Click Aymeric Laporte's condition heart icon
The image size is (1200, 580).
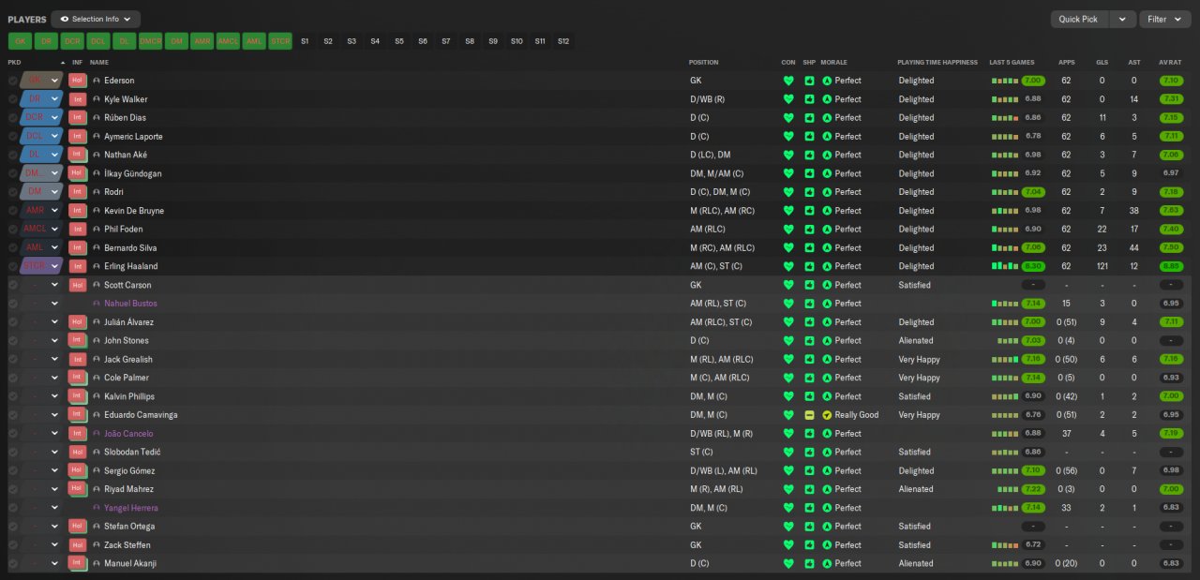(788, 137)
